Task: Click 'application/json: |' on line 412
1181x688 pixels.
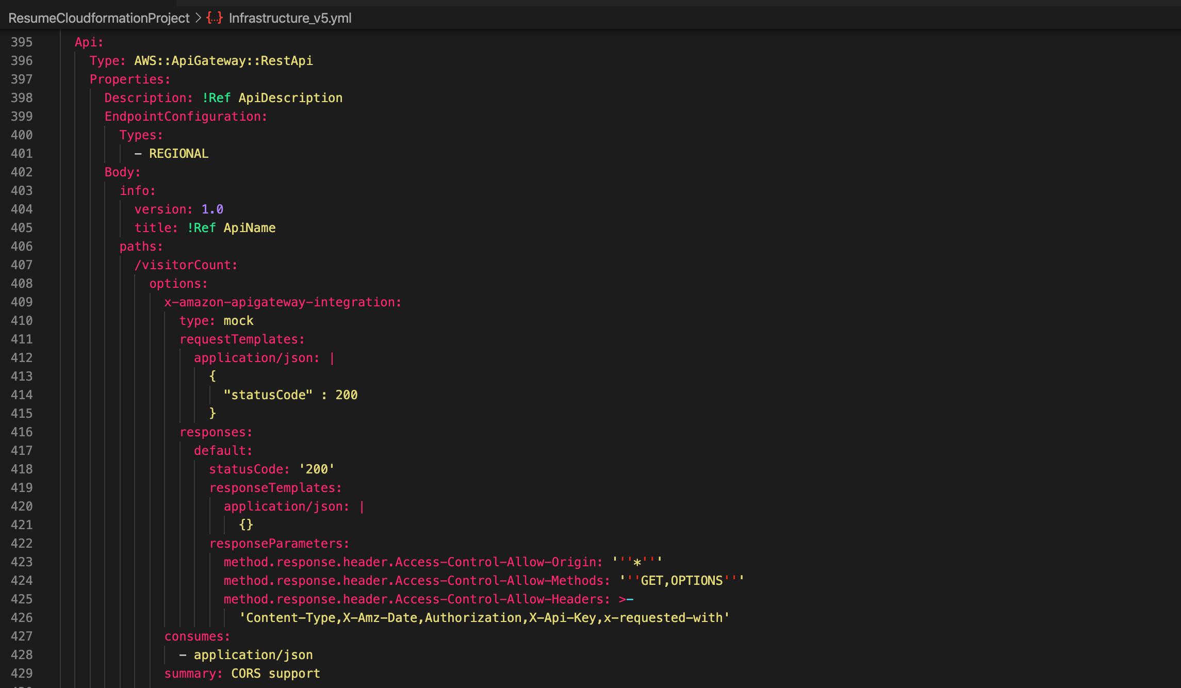Action: 265,358
